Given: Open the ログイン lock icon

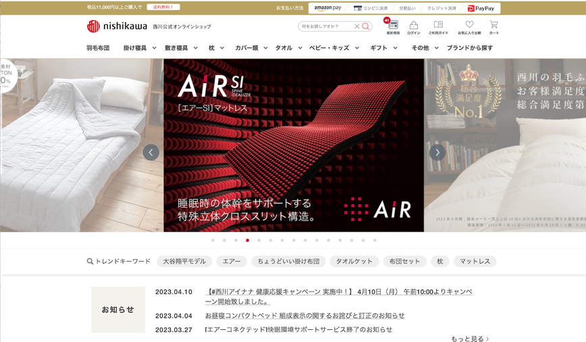Looking at the screenshot, I should click(413, 25).
